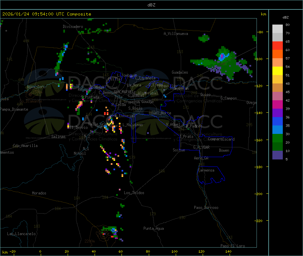Click the Divisadero map label
Screen dimensions: 303x256
[x=73, y=27]
